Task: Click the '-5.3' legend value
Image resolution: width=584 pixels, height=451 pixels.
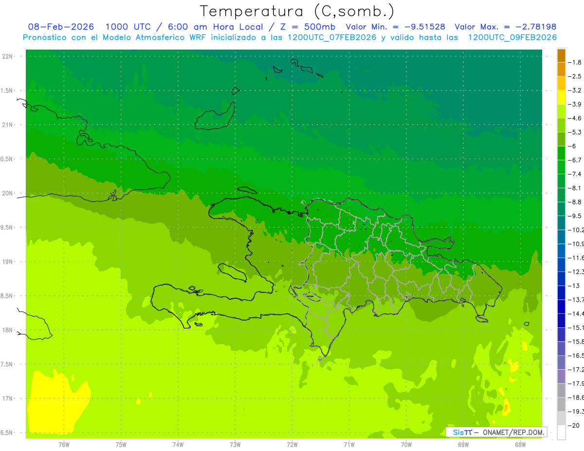Action: [575, 132]
